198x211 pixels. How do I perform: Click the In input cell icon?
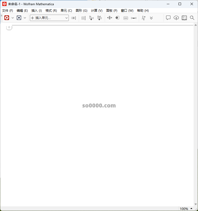(x=91, y=18)
